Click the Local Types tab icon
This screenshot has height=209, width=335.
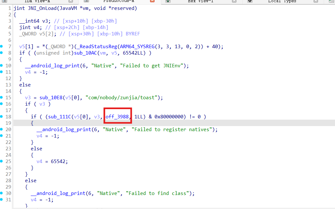[250, 1]
